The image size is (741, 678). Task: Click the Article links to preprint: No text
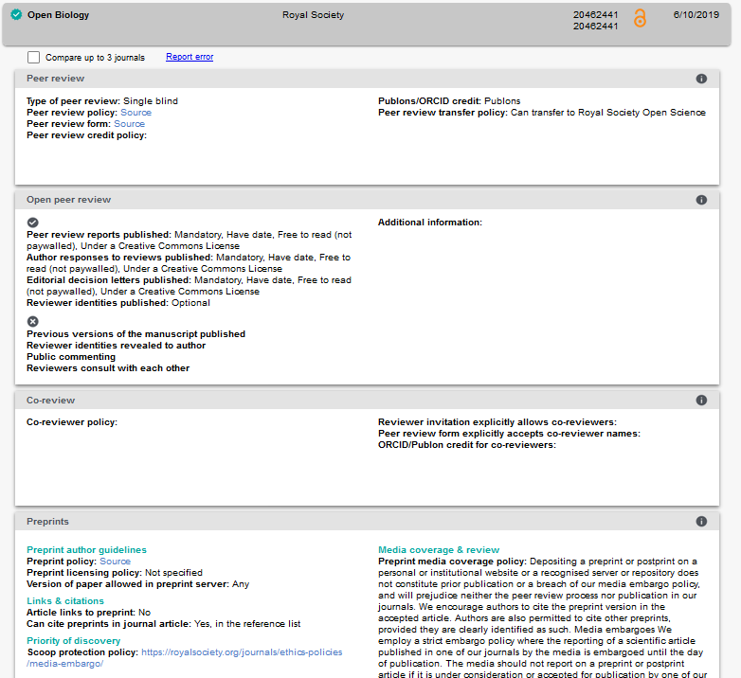(88, 612)
